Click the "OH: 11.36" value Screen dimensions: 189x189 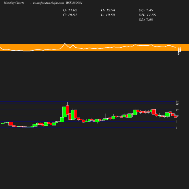(147, 15)
